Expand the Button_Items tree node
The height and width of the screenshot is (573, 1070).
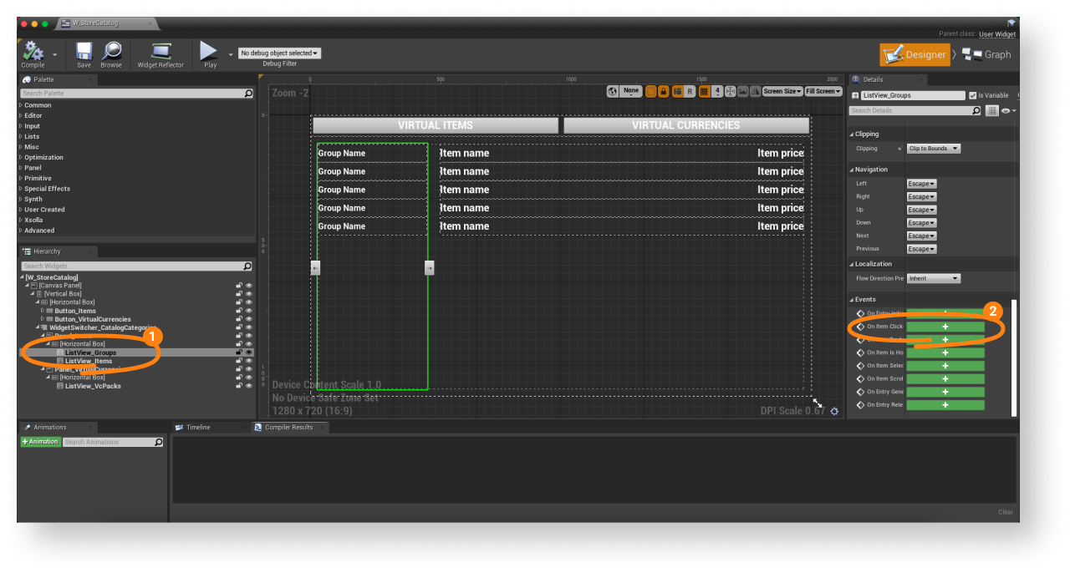(43, 311)
